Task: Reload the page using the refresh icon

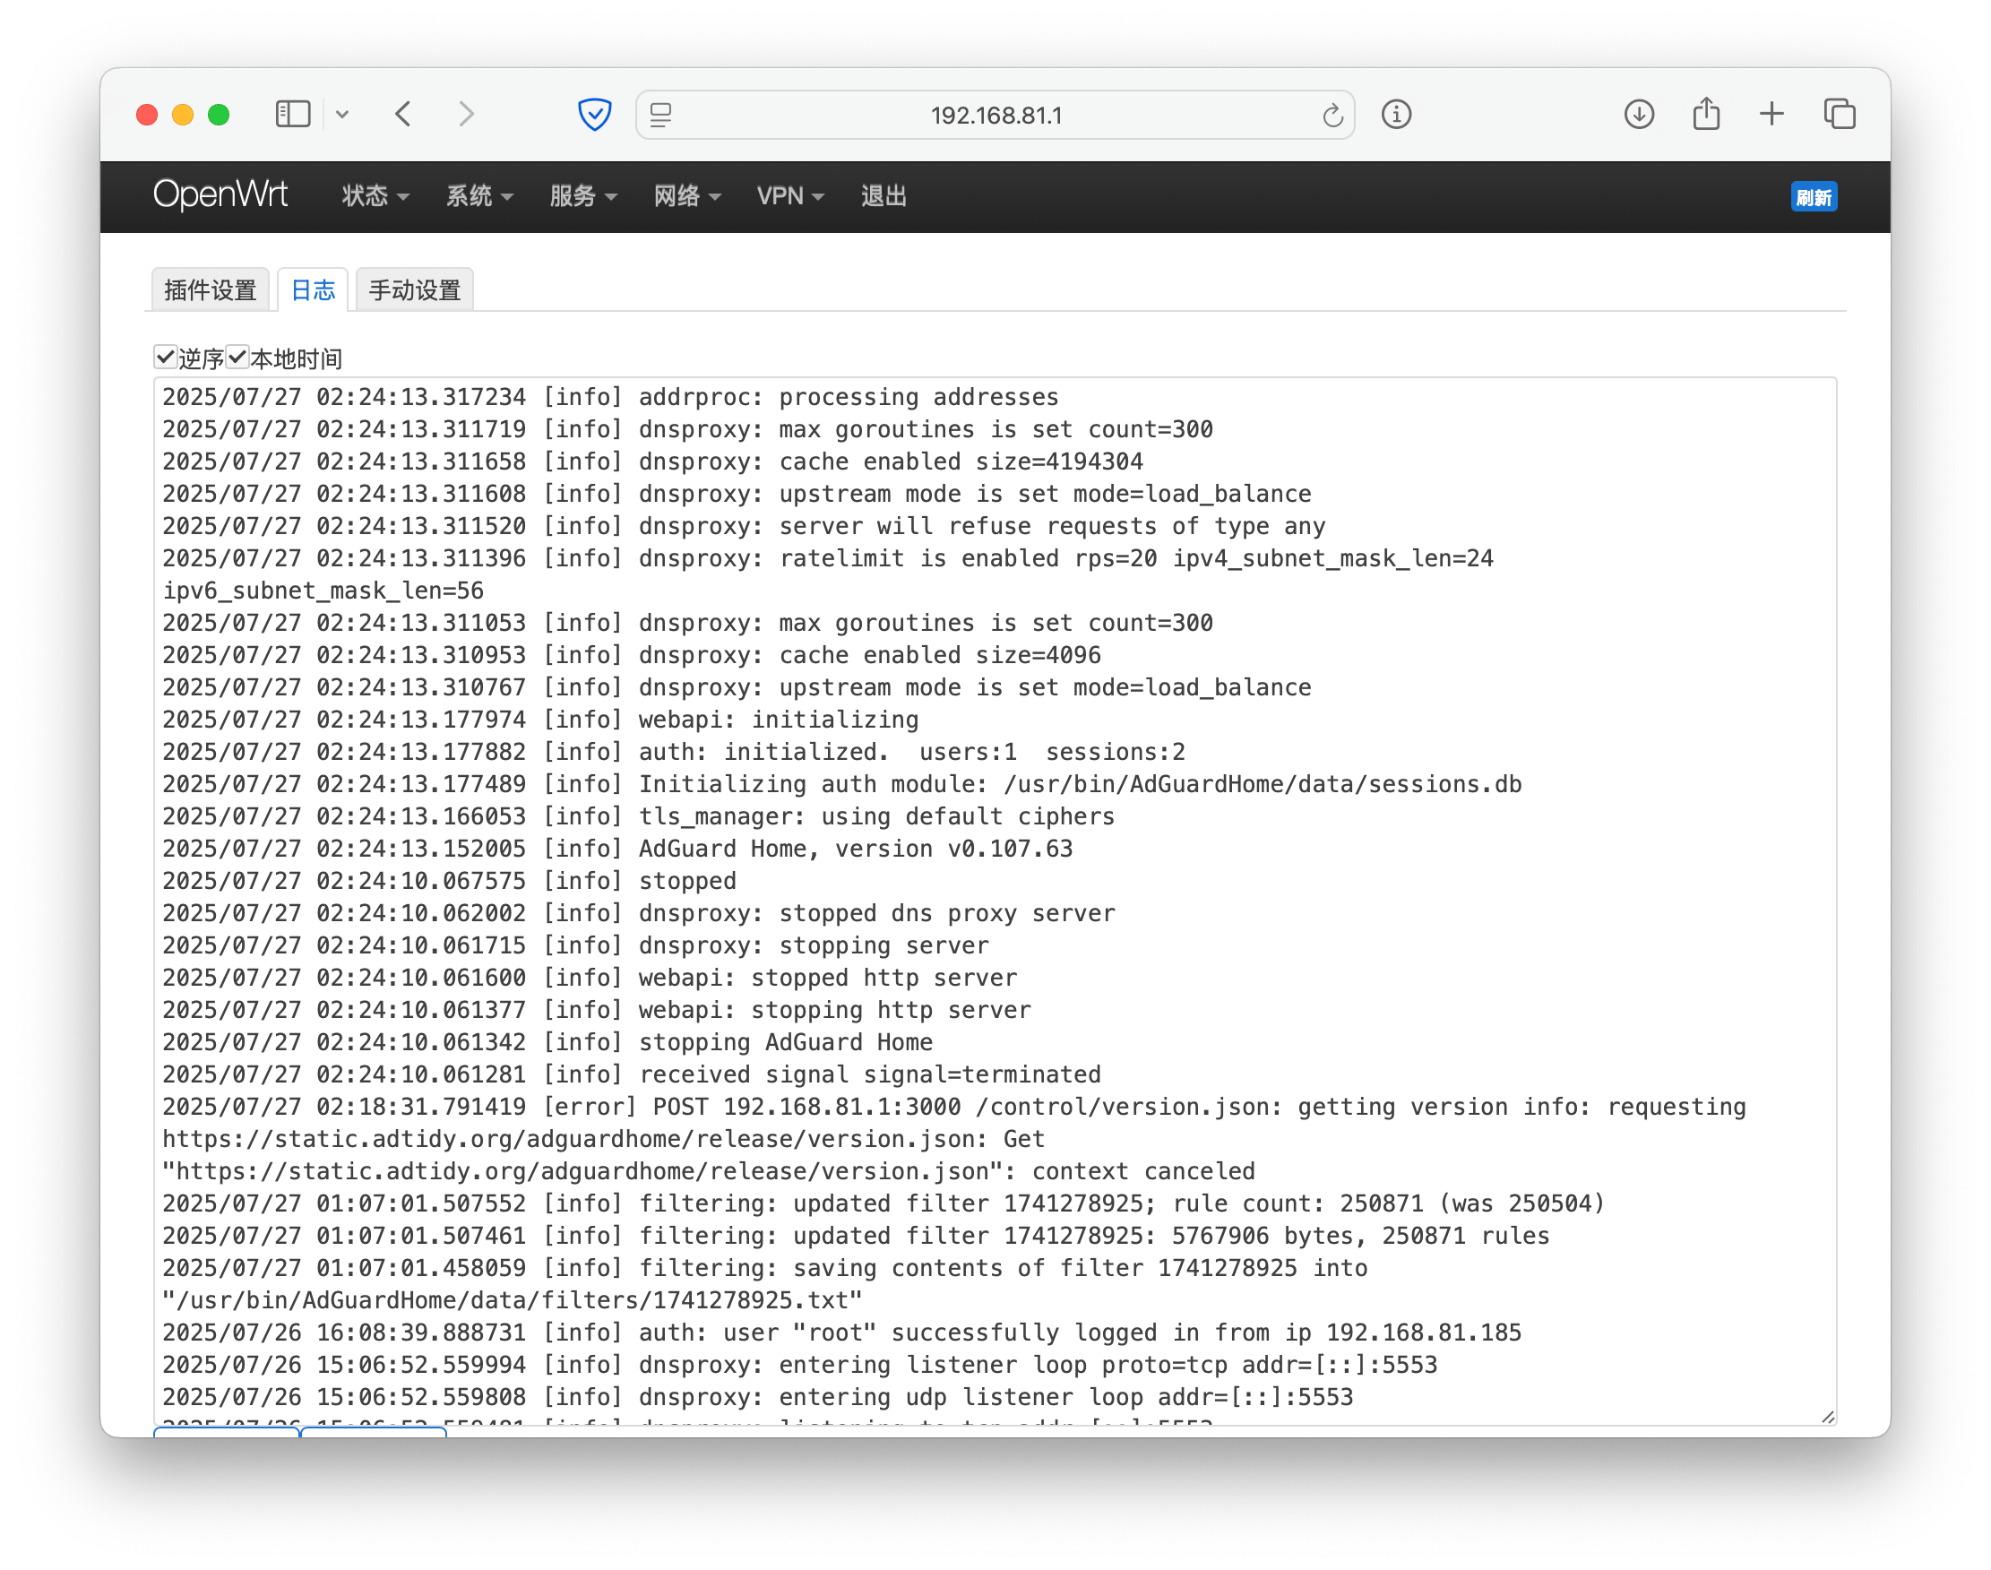Action: 1332,115
